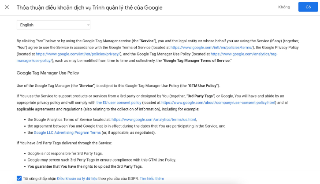The height and width of the screenshot is (184, 320).
Task: Click the Google Tag Manager Use Policy heading
Action: [48, 73]
